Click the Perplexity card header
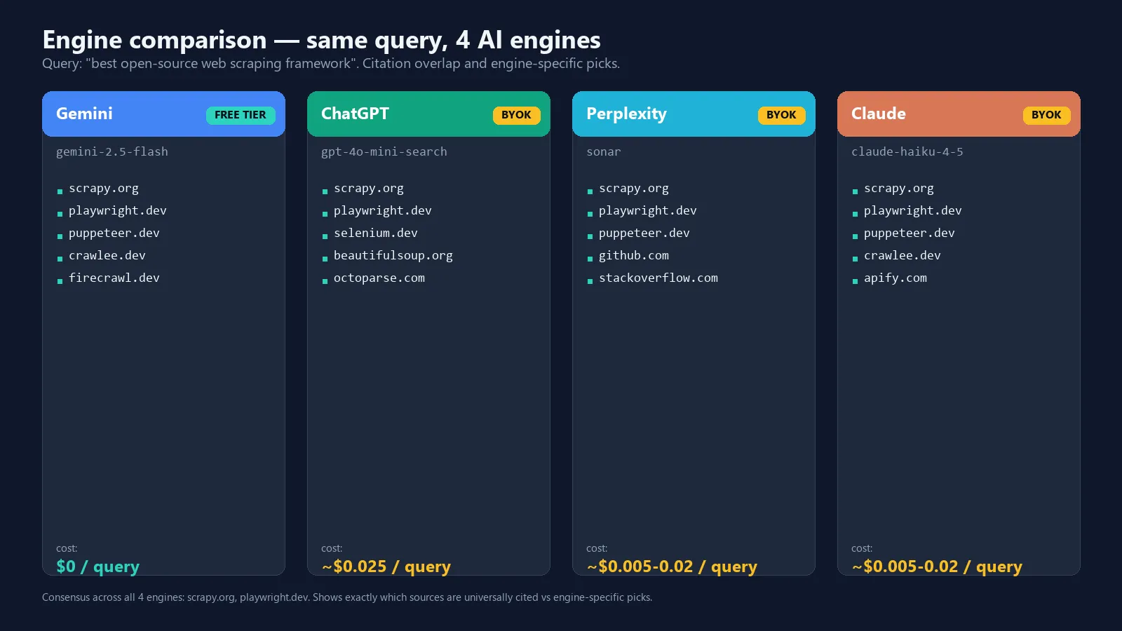 click(x=694, y=114)
